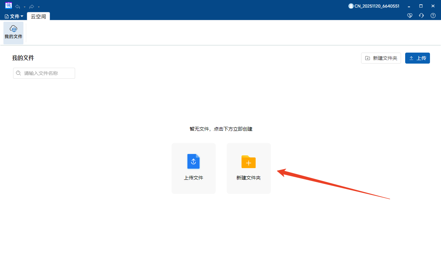Click the application logo icon
Image resolution: width=441 pixels, height=275 pixels.
click(8, 5)
